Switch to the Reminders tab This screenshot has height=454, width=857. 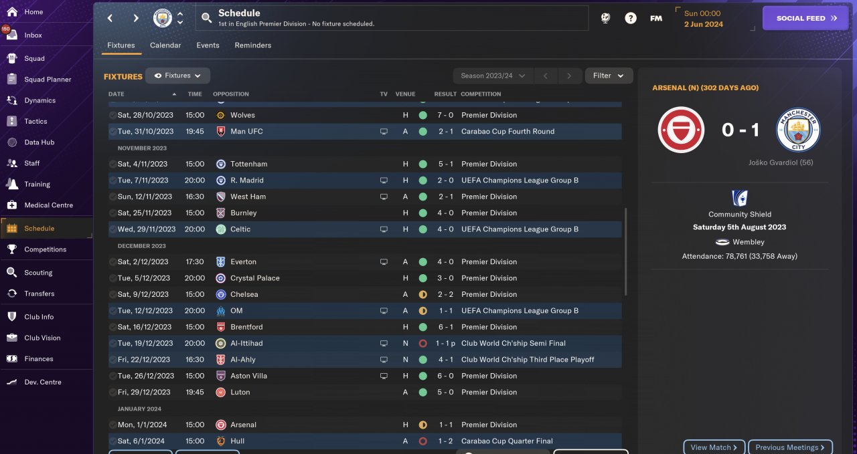[x=252, y=45]
